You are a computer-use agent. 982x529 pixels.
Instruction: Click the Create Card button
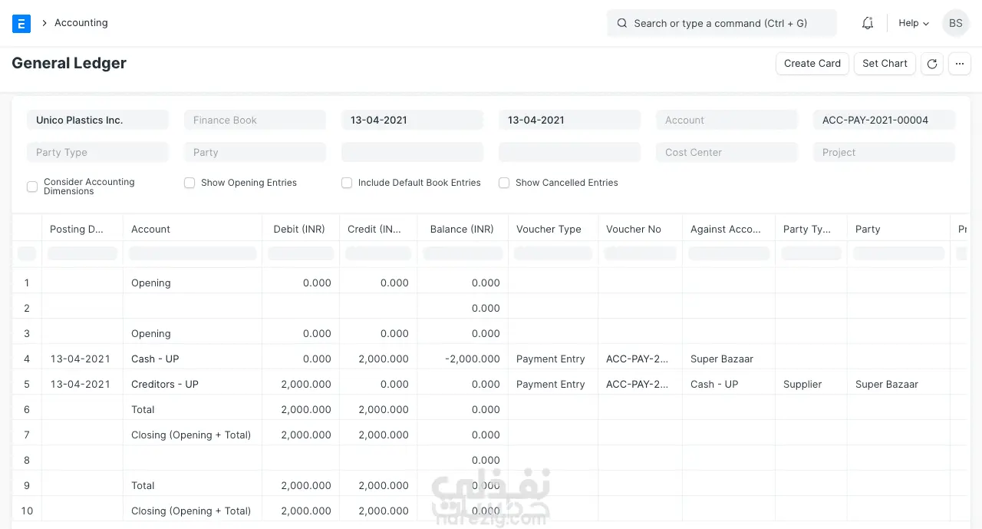point(812,64)
